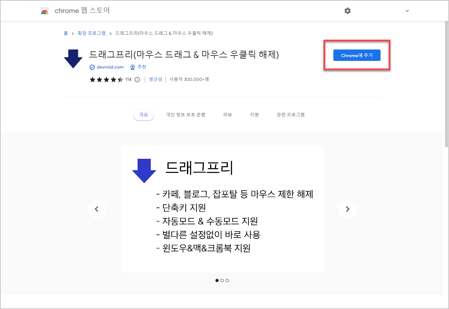449x309 pixels.
Task: Select the first carousel indicator dot
Action: click(x=217, y=280)
